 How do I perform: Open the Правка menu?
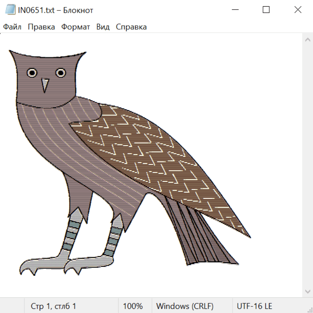click(41, 27)
